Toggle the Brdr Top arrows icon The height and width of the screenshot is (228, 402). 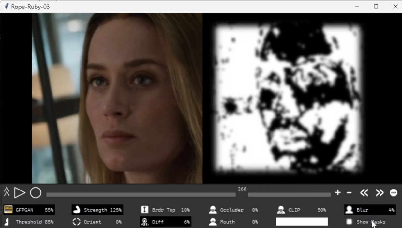point(144,210)
